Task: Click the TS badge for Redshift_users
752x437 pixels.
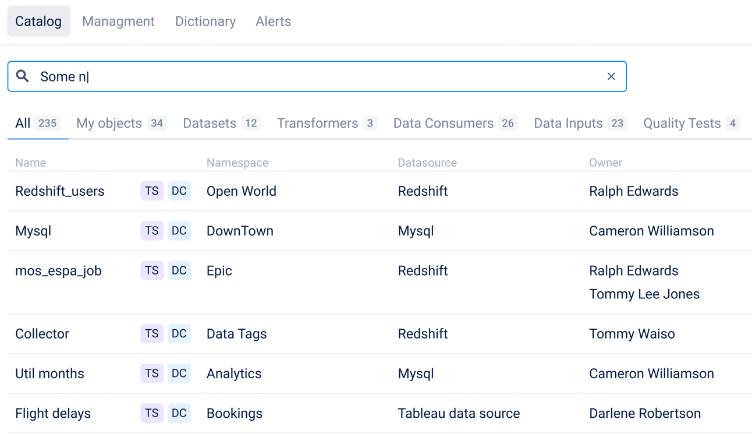Action: [152, 191]
